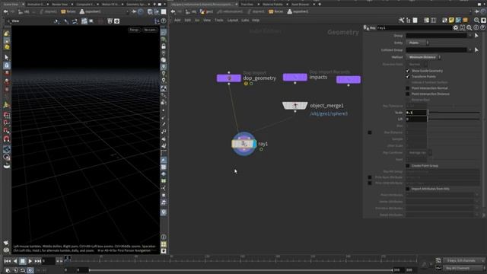
Task: Click the magnifier icon in network editor toolbar
Action: [477, 21]
